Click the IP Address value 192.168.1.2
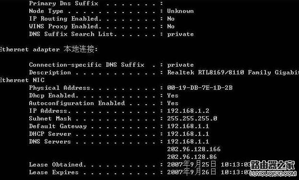This screenshot has height=180, width=299. [188, 111]
